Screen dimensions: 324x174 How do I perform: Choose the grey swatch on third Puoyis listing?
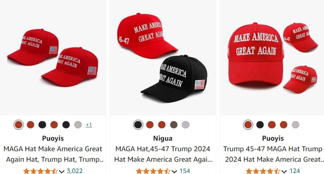[295, 125]
